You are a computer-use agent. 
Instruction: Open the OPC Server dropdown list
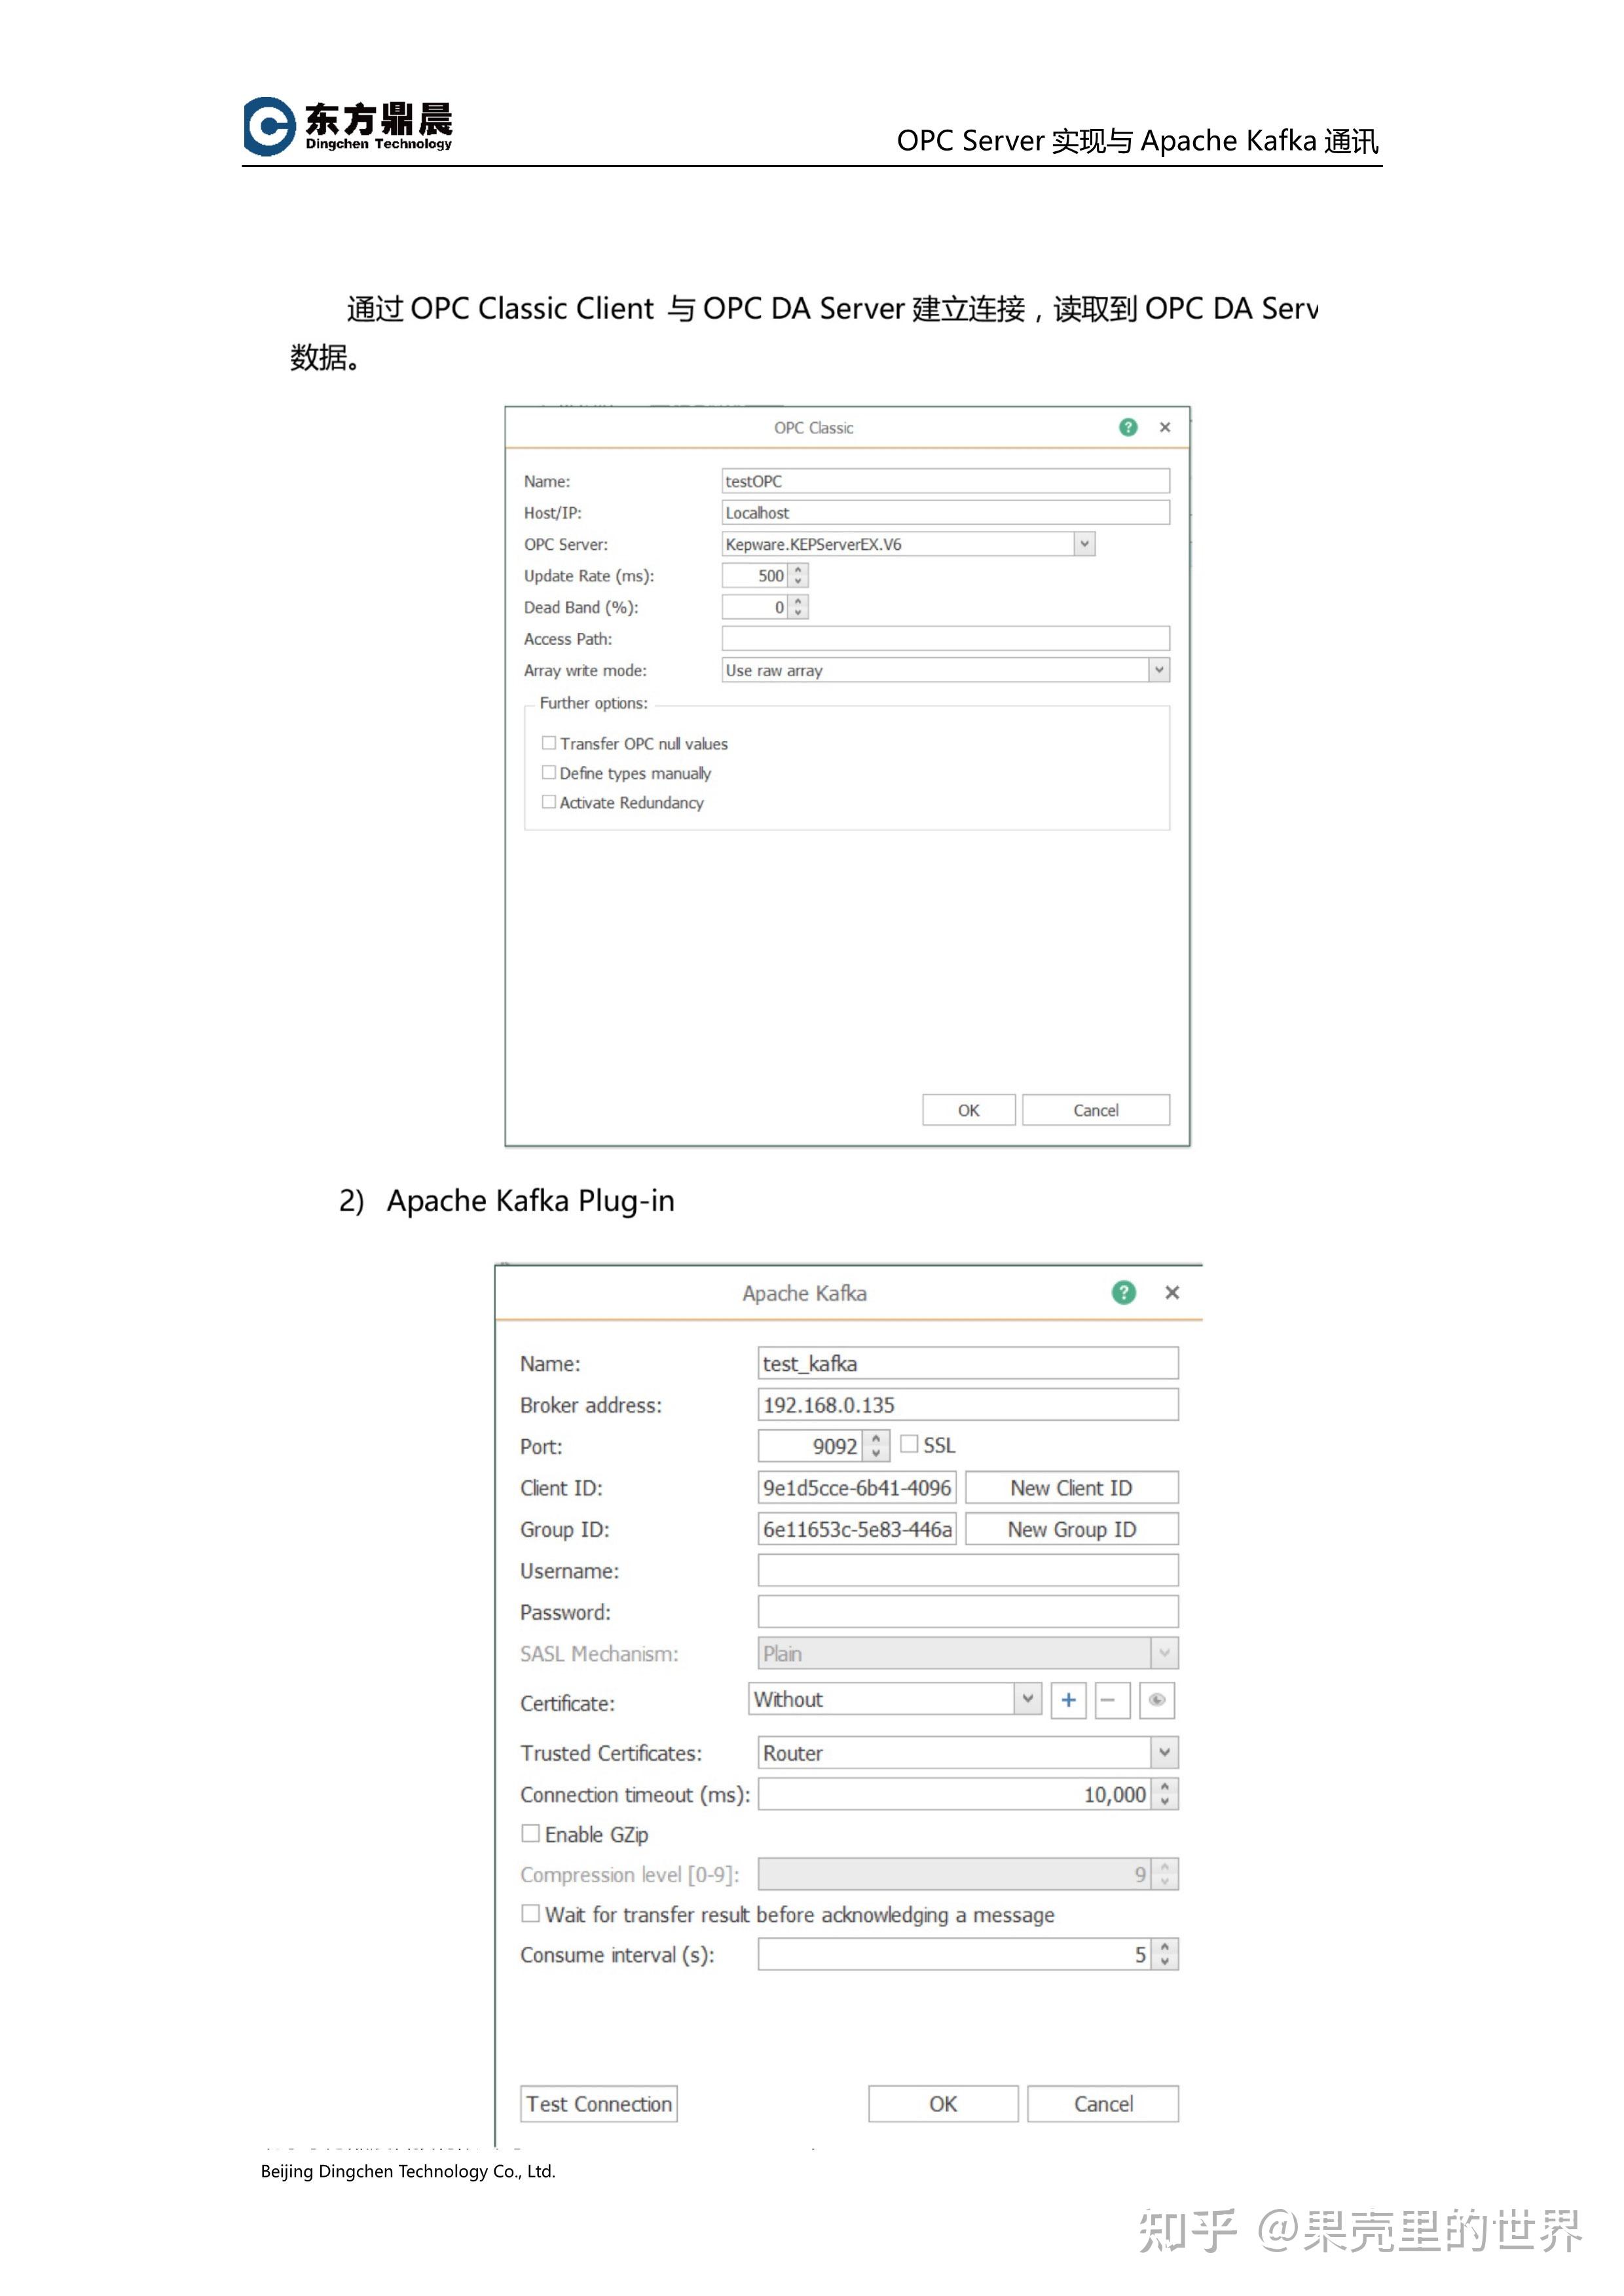pos(1084,544)
